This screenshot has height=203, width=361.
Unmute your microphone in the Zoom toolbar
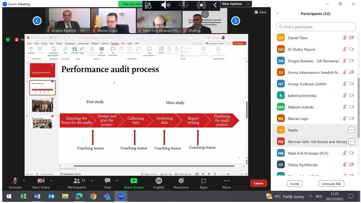point(15,183)
